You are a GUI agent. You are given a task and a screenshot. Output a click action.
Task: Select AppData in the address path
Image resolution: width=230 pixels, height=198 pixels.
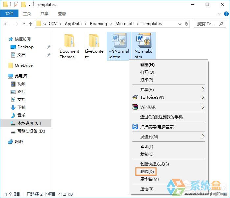coord(73,24)
